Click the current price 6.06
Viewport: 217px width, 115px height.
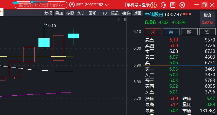click(x=150, y=22)
